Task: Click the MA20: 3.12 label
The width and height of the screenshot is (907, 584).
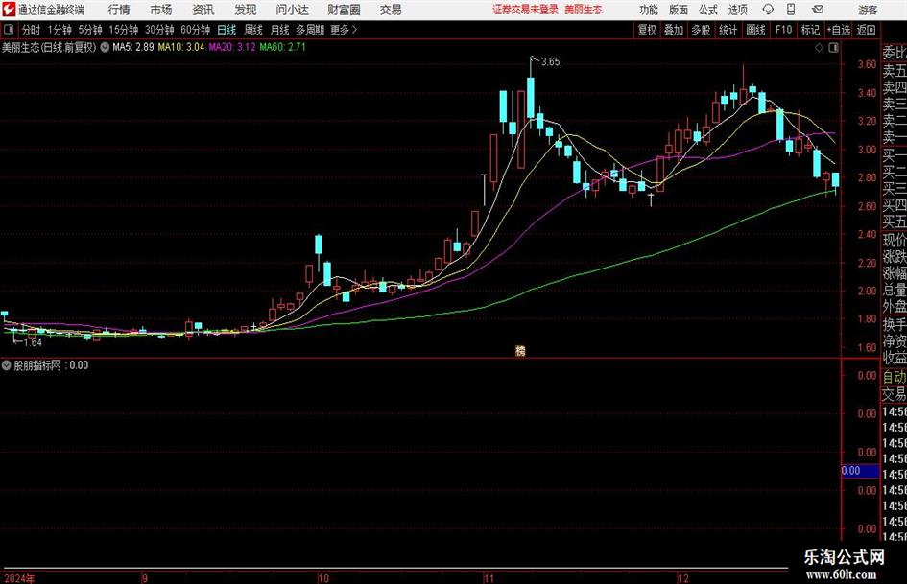Action: click(x=232, y=47)
